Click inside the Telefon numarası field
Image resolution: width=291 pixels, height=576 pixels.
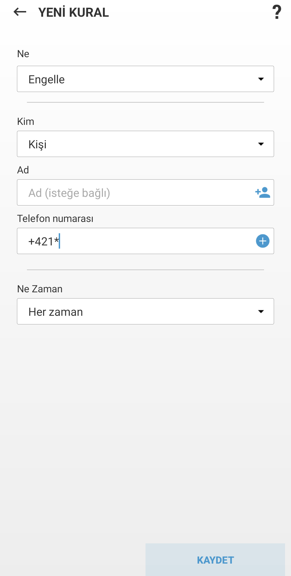[121, 241]
